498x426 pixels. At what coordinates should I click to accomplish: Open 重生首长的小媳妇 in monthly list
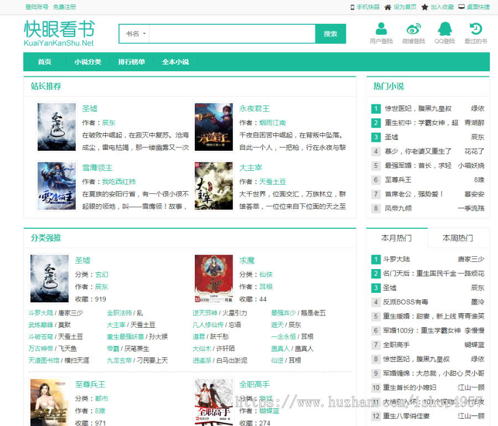409,388
